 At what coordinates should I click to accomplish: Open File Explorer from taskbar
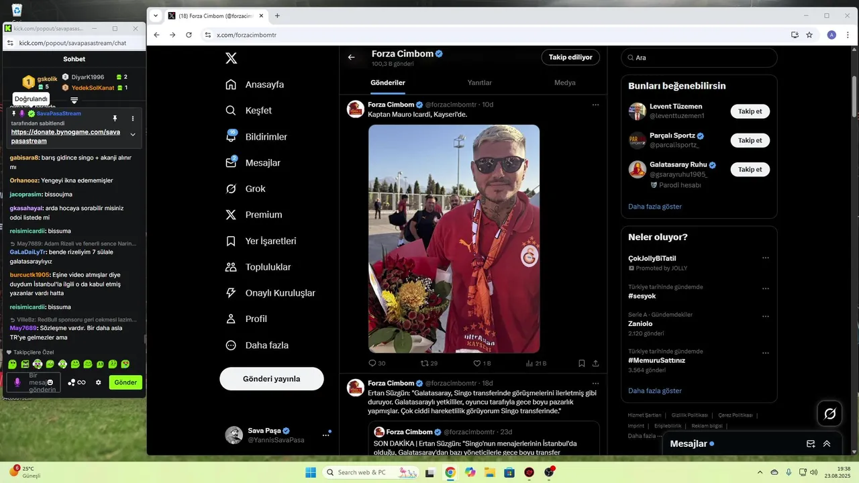pos(490,472)
